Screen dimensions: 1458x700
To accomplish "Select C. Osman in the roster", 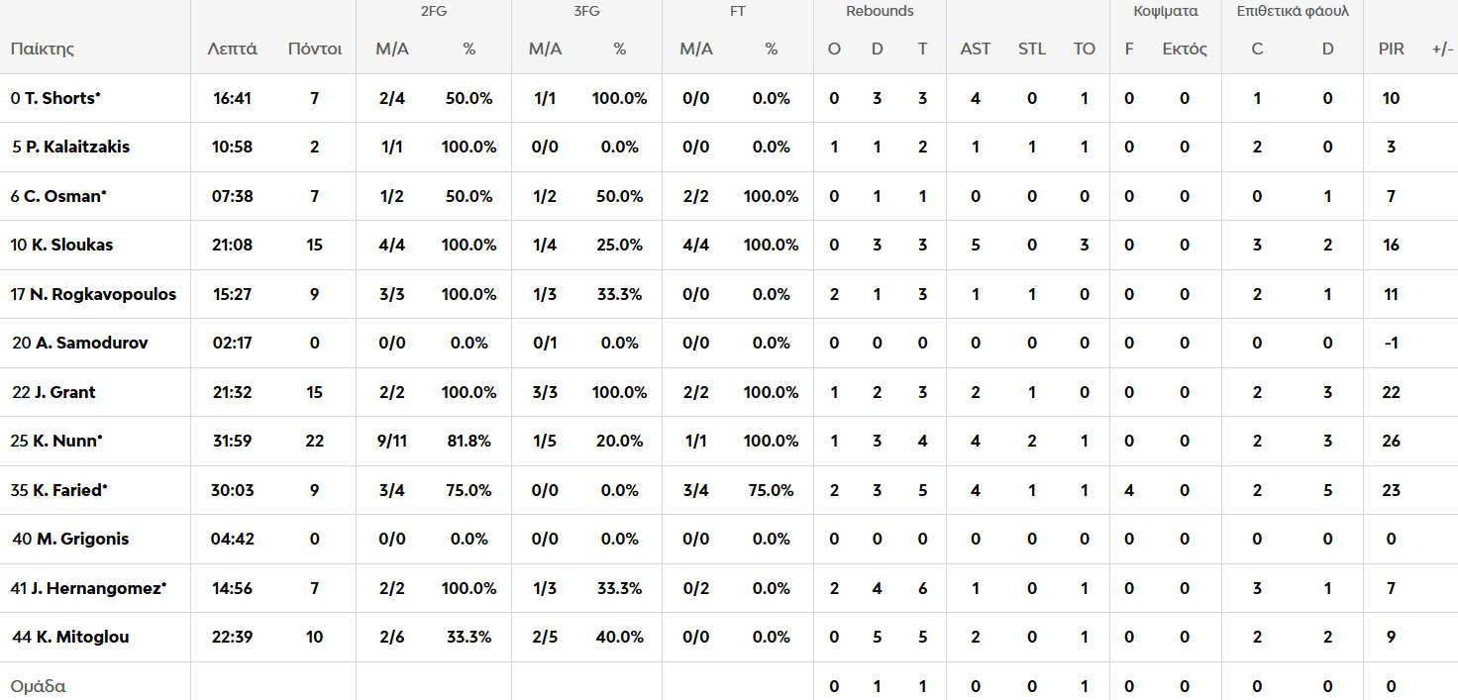I will tap(64, 196).
